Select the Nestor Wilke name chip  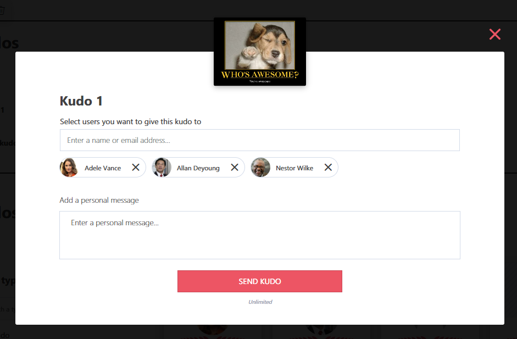294,168
